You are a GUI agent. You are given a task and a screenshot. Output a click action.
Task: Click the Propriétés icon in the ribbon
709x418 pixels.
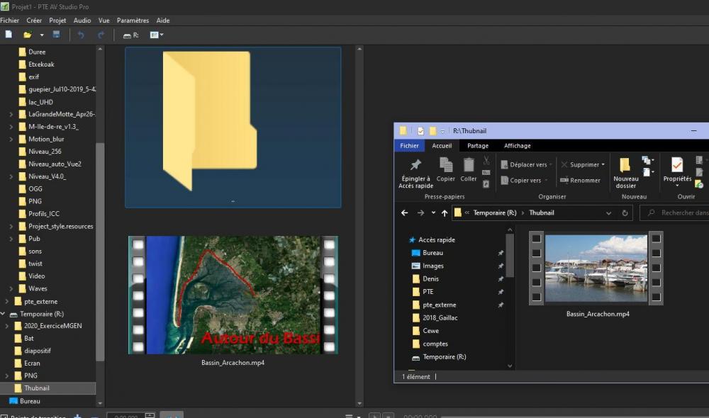click(677, 165)
